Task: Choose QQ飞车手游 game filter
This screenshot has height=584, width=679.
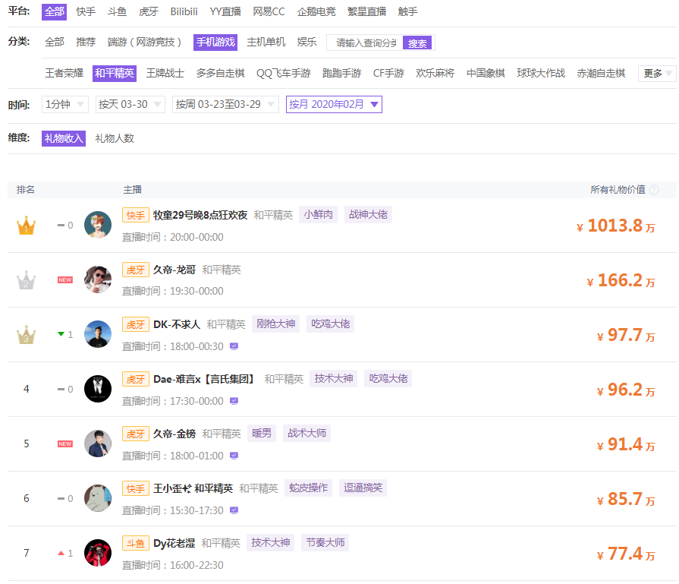Action: click(x=283, y=73)
